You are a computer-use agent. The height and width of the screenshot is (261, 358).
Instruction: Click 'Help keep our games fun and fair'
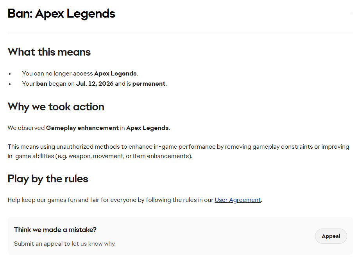coord(135,200)
